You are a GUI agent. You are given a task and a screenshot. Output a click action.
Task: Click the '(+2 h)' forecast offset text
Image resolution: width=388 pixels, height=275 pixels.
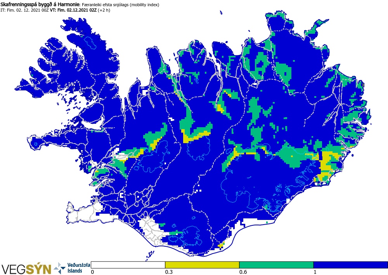tap(104, 10)
